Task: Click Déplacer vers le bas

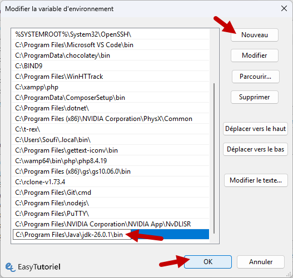Action: pos(255,149)
